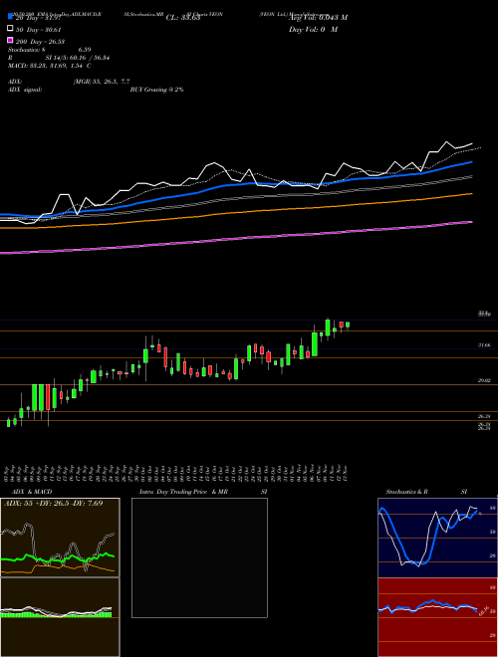The height and width of the screenshot is (657, 498).
Task: Click the 31.06 price level label
Action: click(484, 345)
